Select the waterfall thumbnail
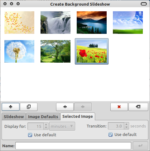Image resolution: width=150 pixels, height=151 pixels. (56, 23)
